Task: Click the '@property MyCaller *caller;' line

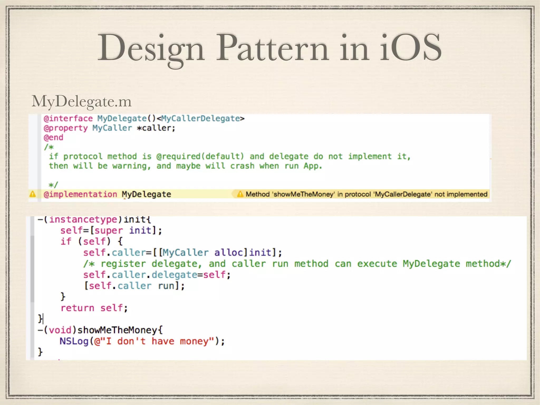Action: pyautogui.click(x=109, y=128)
